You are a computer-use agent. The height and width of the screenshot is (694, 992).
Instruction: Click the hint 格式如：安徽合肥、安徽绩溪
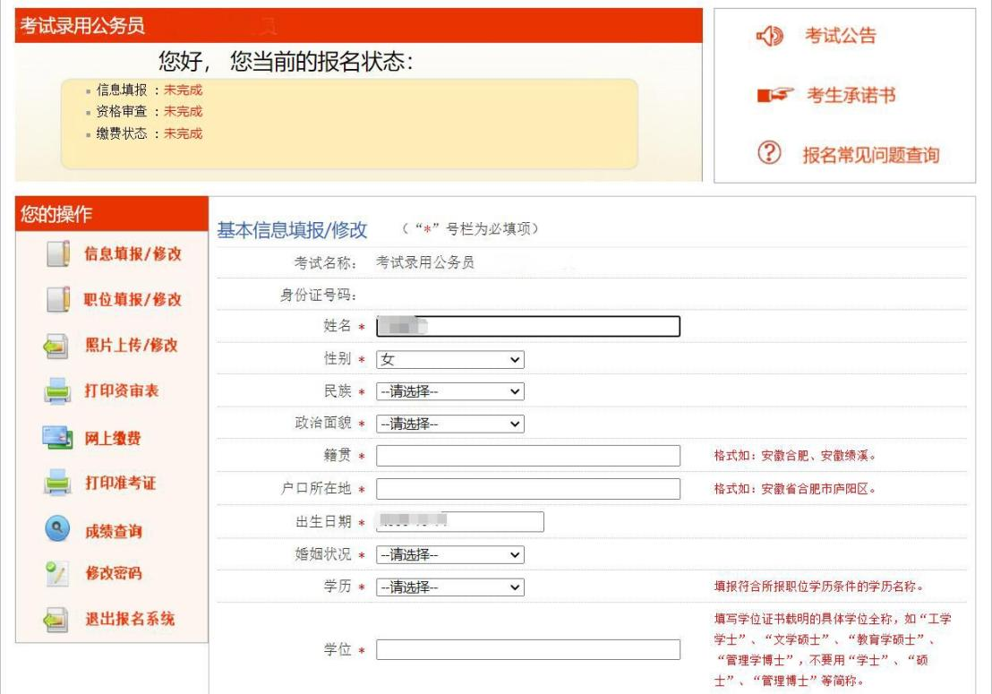pos(795,456)
